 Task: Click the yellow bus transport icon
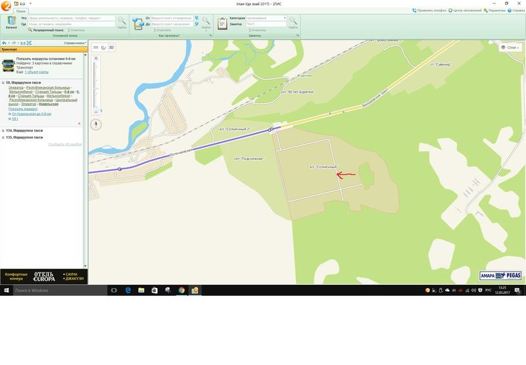(x=9, y=65)
